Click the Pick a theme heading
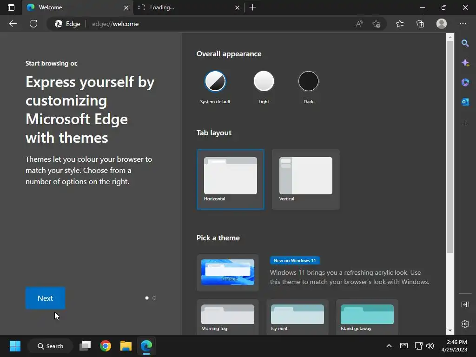 coord(218,238)
